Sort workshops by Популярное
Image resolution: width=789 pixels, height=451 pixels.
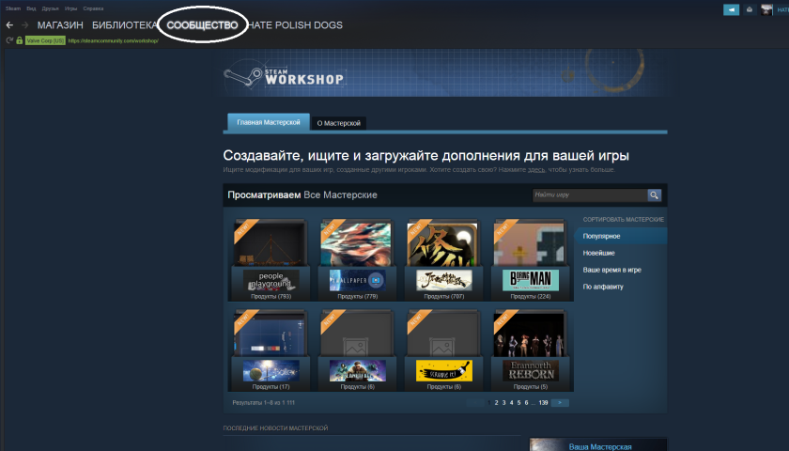click(621, 236)
